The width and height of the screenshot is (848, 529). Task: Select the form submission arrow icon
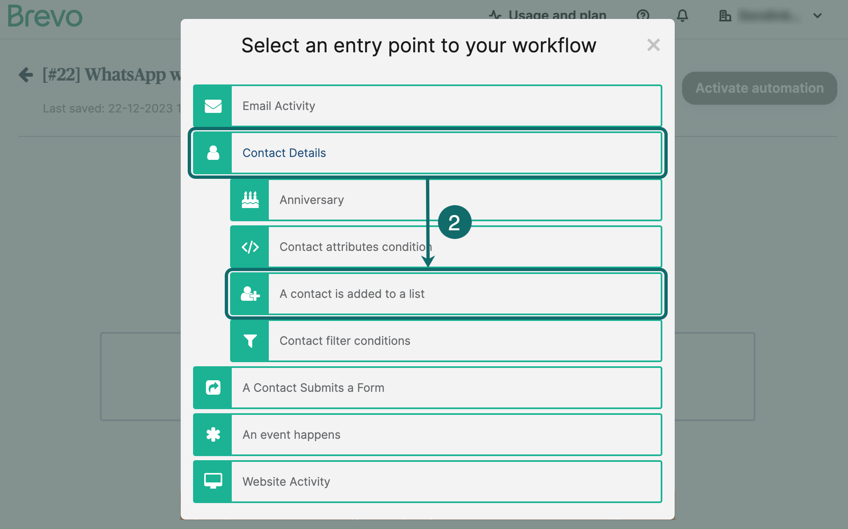tap(212, 388)
